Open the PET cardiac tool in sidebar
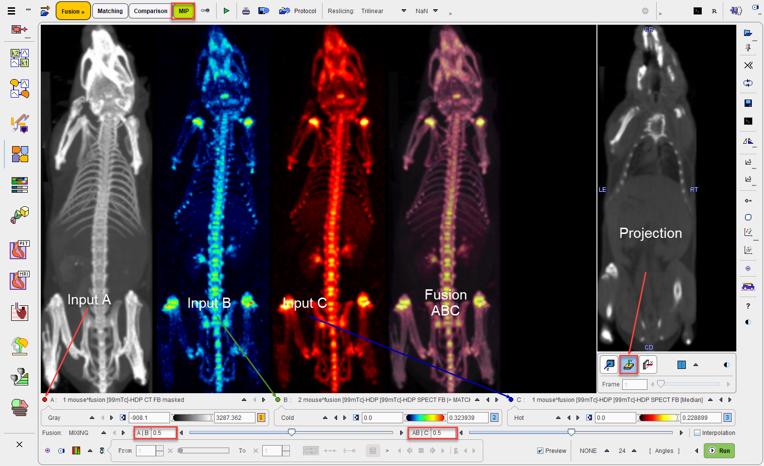The height and width of the screenshot is (466, 764). pos(20,250)
